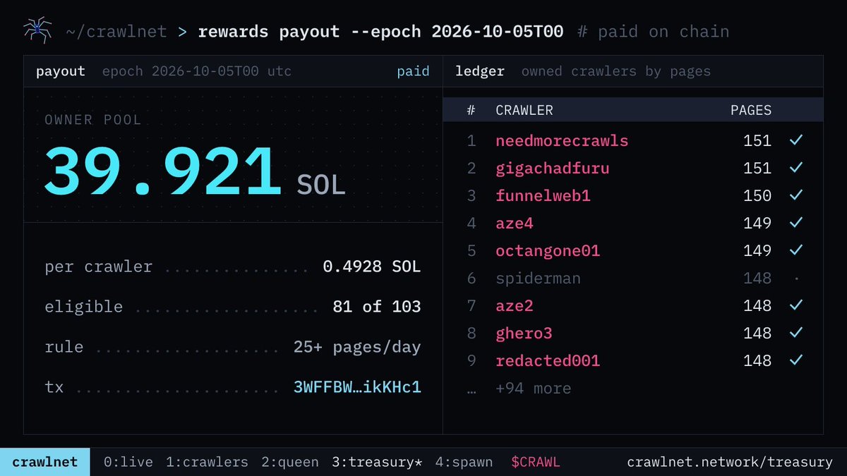Viewport: 847px width, 476px height.
Task: Click the crawlnet session label
Action: [x=45, y=463]
